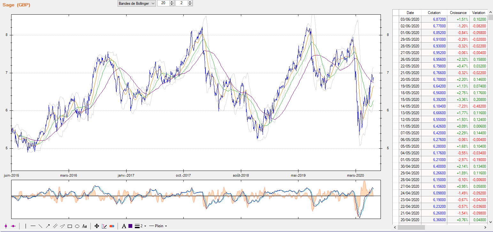Select the horizontal cursor marker tool
This screenshot has height=232, width=493.
(x=13, y=226)
